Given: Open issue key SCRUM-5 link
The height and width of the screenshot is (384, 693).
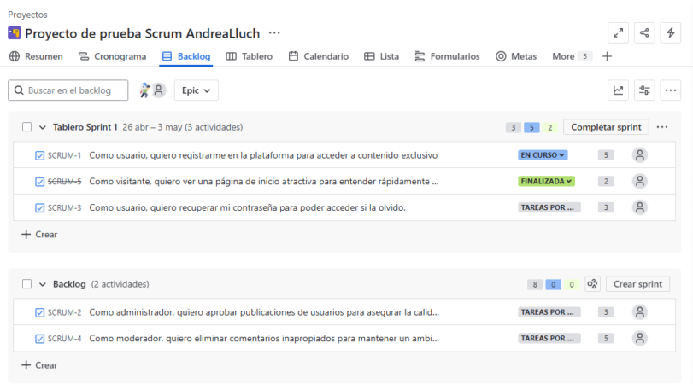Looking at the screenshot, I should coord(65,182).
